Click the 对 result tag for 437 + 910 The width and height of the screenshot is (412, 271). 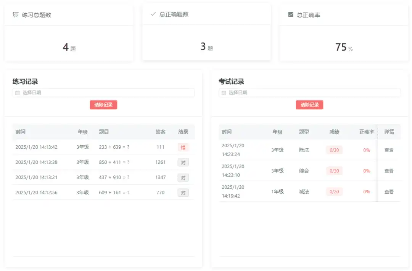[x=183, y=178]
